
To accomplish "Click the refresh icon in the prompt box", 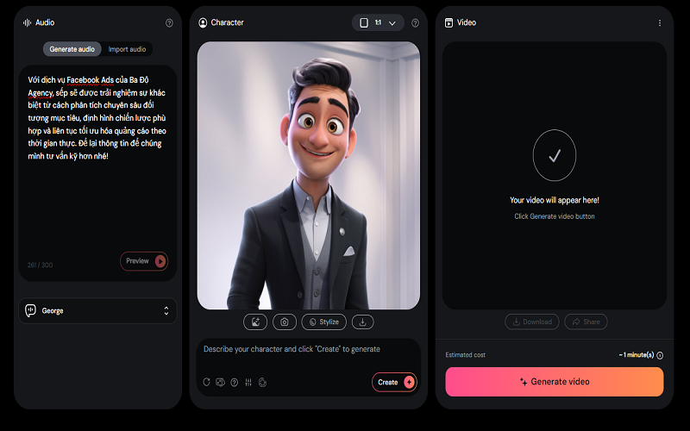I will 206,382.
